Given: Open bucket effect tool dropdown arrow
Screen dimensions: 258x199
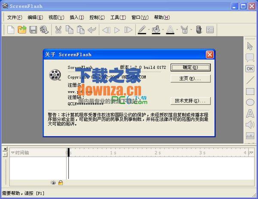Looking at the screenshot, I should (x=191, y=30).
